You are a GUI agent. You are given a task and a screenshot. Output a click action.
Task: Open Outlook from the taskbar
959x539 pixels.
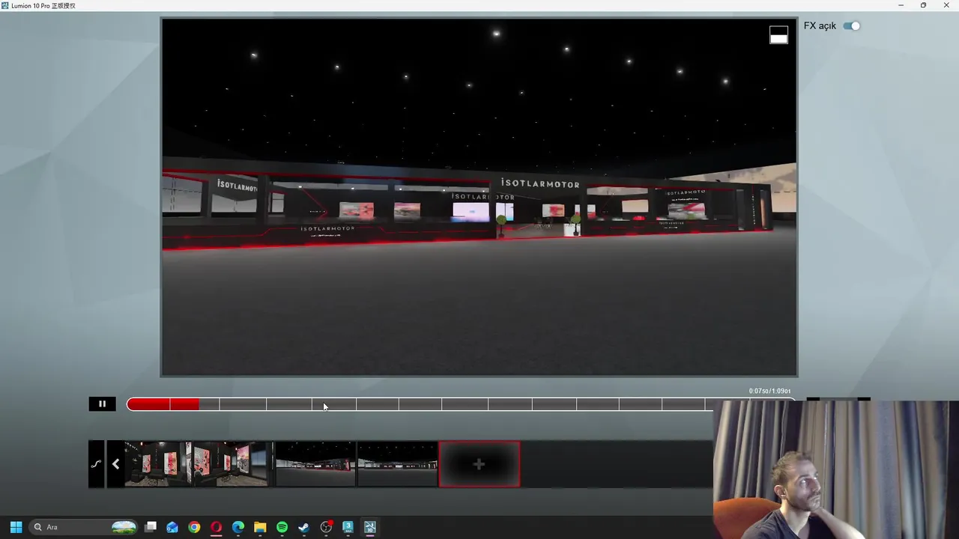[172, 527]
